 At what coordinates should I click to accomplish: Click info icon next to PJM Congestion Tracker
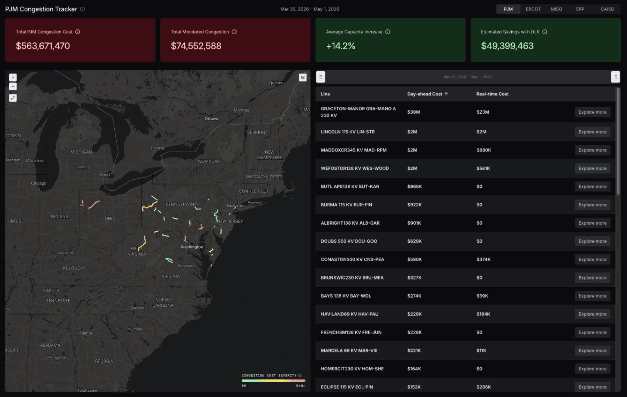[x=82, y=9]
